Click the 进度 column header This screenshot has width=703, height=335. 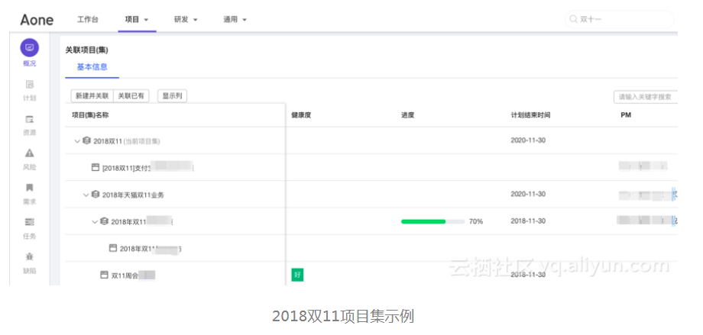pyautogui.click(x=407, y=115)
